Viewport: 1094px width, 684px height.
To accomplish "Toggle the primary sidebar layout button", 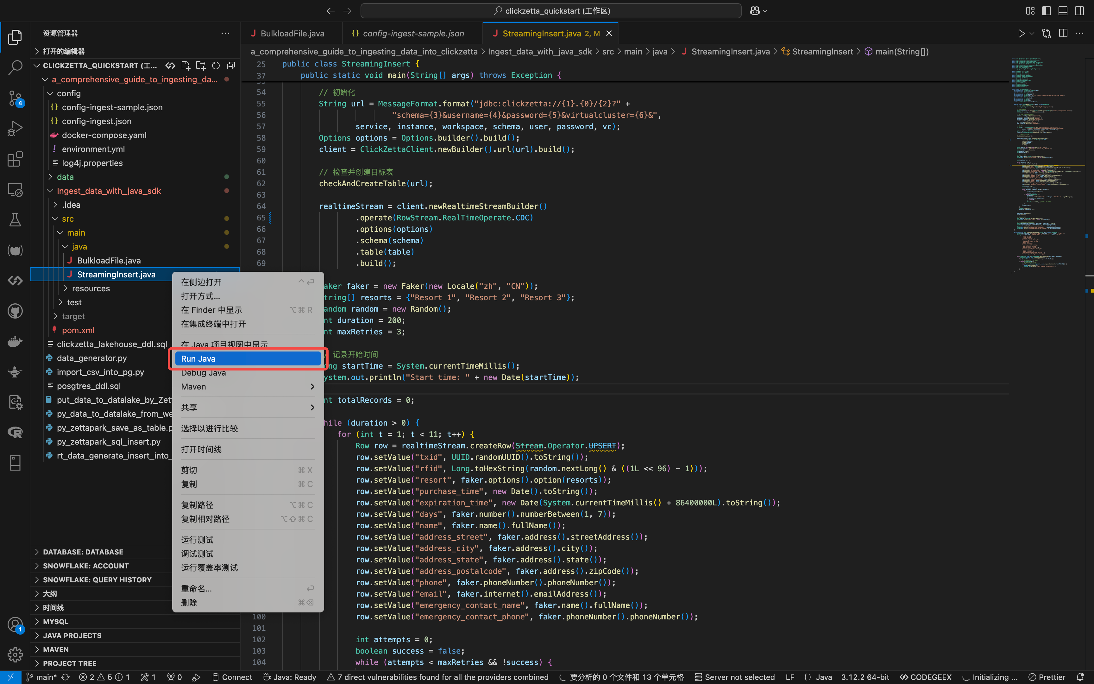I will coord(1047,11).
